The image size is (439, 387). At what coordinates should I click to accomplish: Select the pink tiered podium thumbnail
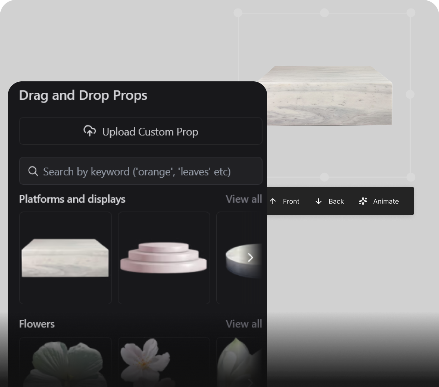(164, 258)
